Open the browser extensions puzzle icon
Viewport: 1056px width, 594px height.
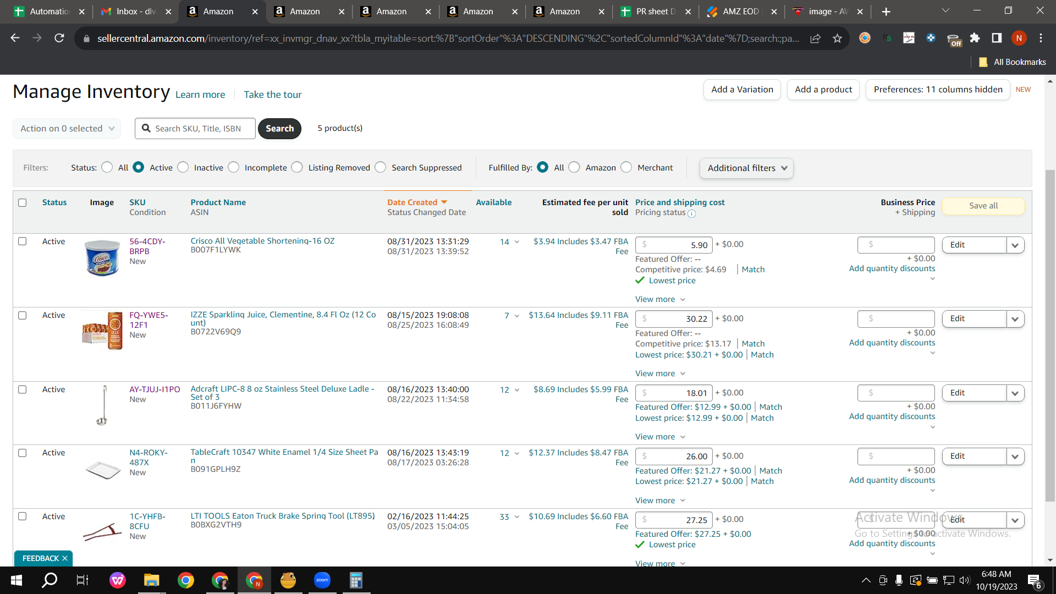975,38
